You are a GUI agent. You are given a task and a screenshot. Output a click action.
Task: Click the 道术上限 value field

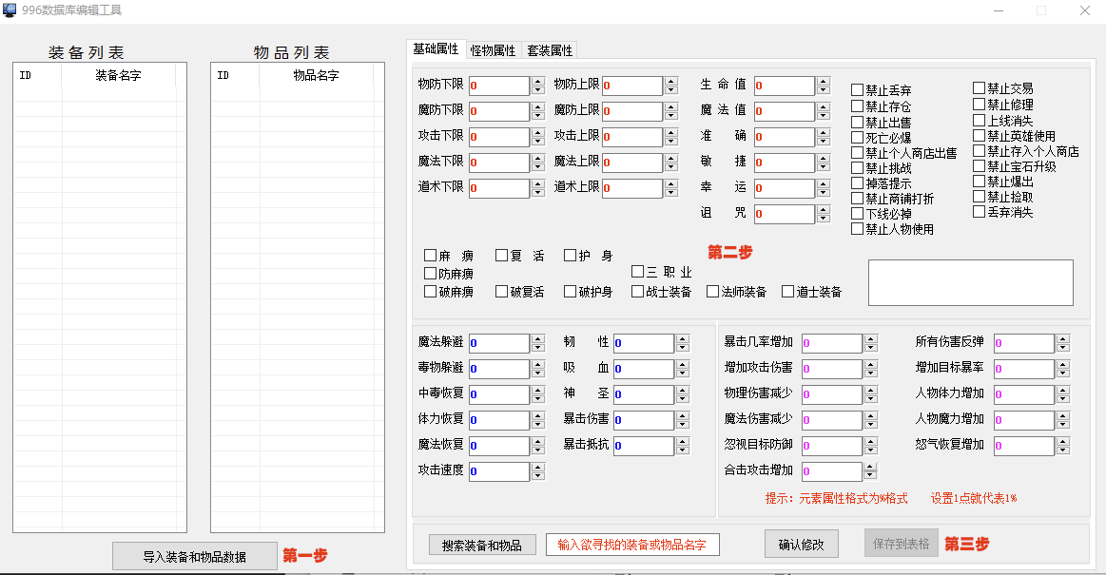[x=632, y=188]
